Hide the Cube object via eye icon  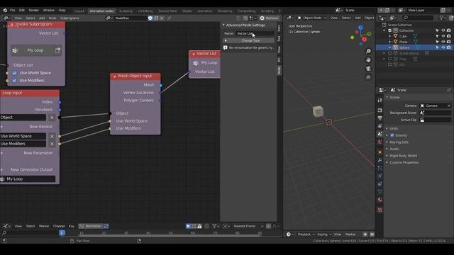tap(443, 36)
